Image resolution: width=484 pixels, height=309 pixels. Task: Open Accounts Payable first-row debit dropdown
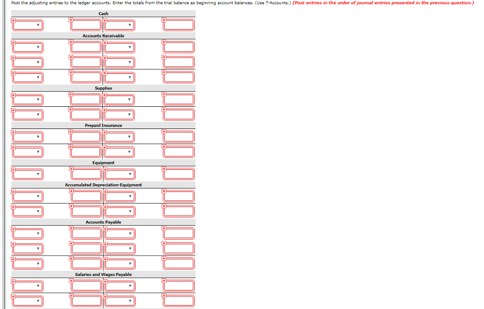point(28,234)
